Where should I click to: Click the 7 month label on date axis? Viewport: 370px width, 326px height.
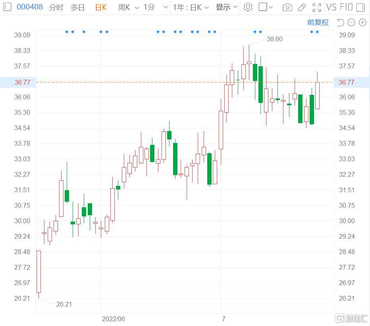(x=224, y=319)
